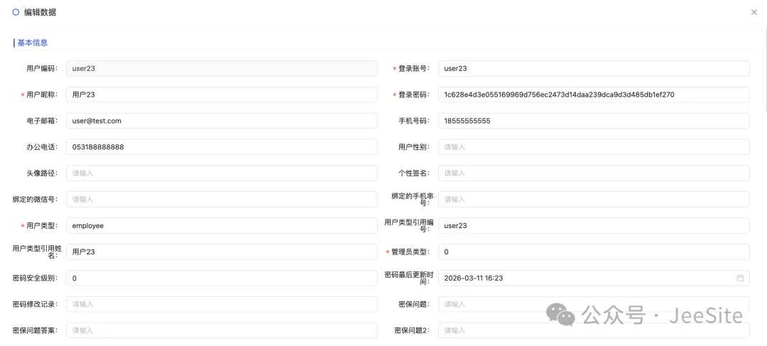
Task: Click the 管理员类型 input field
Action: pyautogui.click(x=593, y=252)
